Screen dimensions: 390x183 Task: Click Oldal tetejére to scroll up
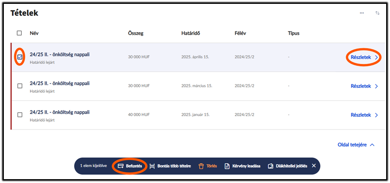click(x=352, y=145)
